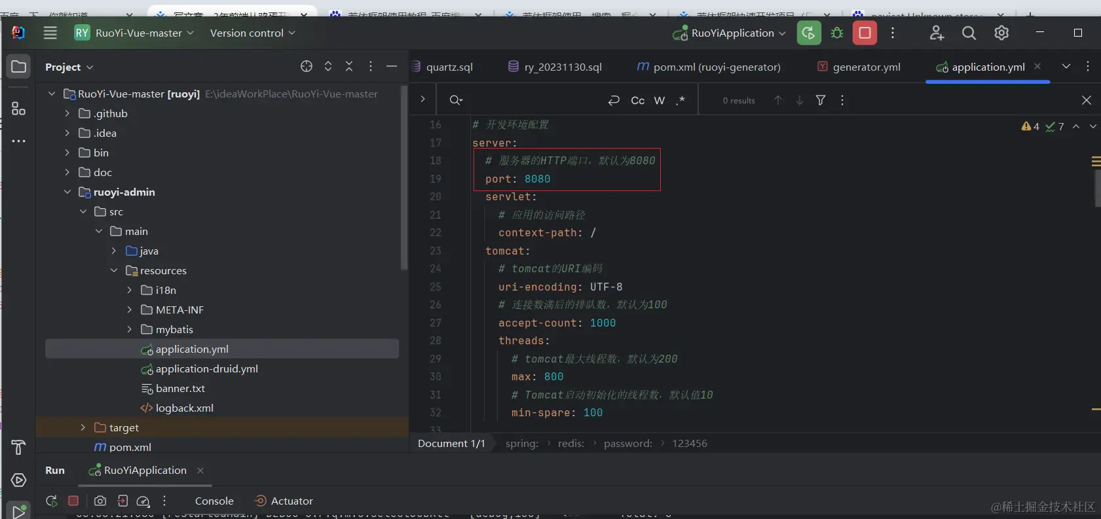Collapse the ruoyi-admin module node
The height and width of the screenshot is (519, 1101).
click(67, 192)
